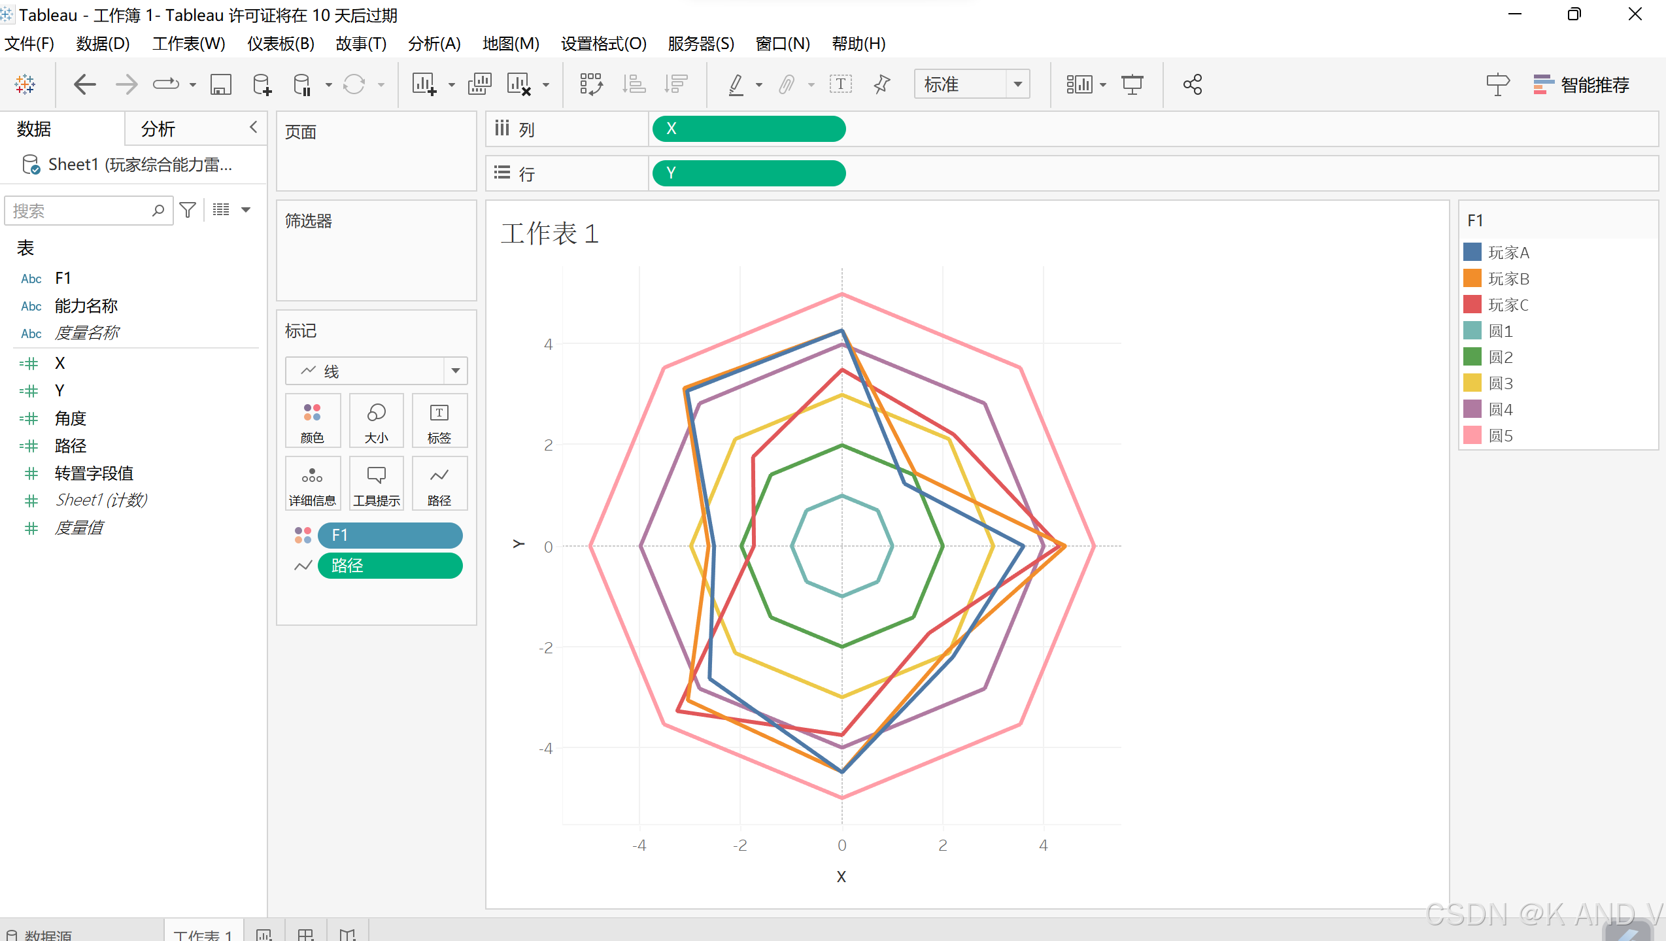Screen dimensions: 1666x941
Task: Switch to the 分析 side tab
Action: click(158, 129)
